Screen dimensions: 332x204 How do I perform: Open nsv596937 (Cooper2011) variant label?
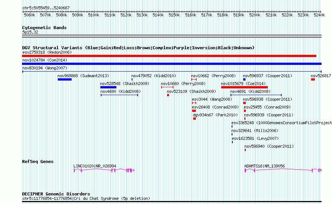click(x=267, y=76)
